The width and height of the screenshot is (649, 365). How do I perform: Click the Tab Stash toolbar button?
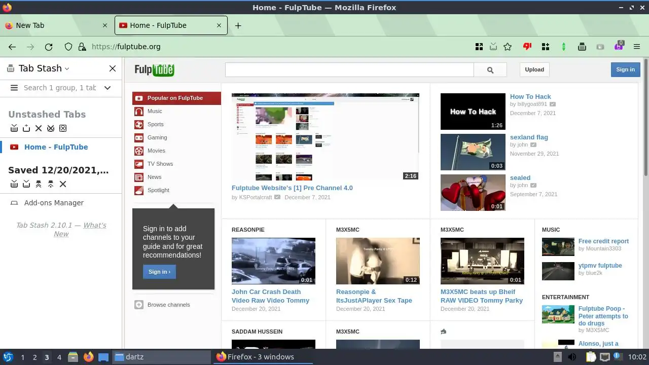coord(493,47)
